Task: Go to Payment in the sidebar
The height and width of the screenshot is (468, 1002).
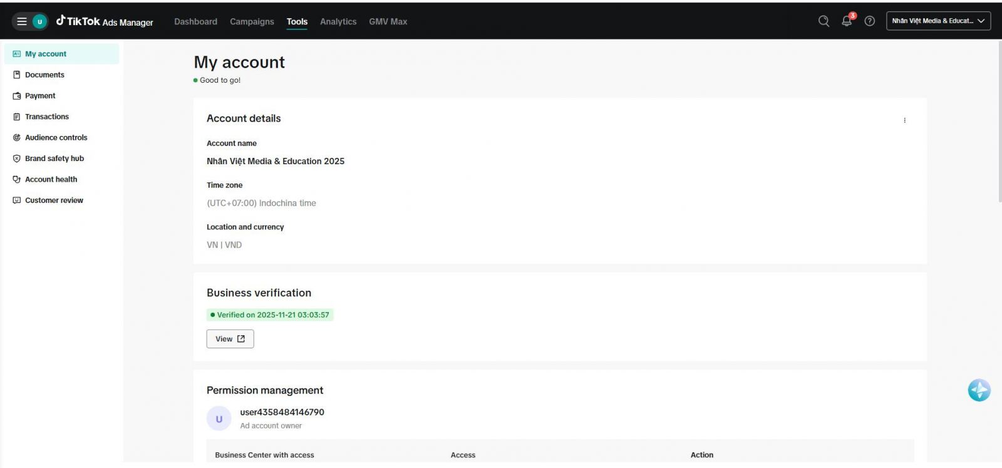Action: tap(61, 96)
